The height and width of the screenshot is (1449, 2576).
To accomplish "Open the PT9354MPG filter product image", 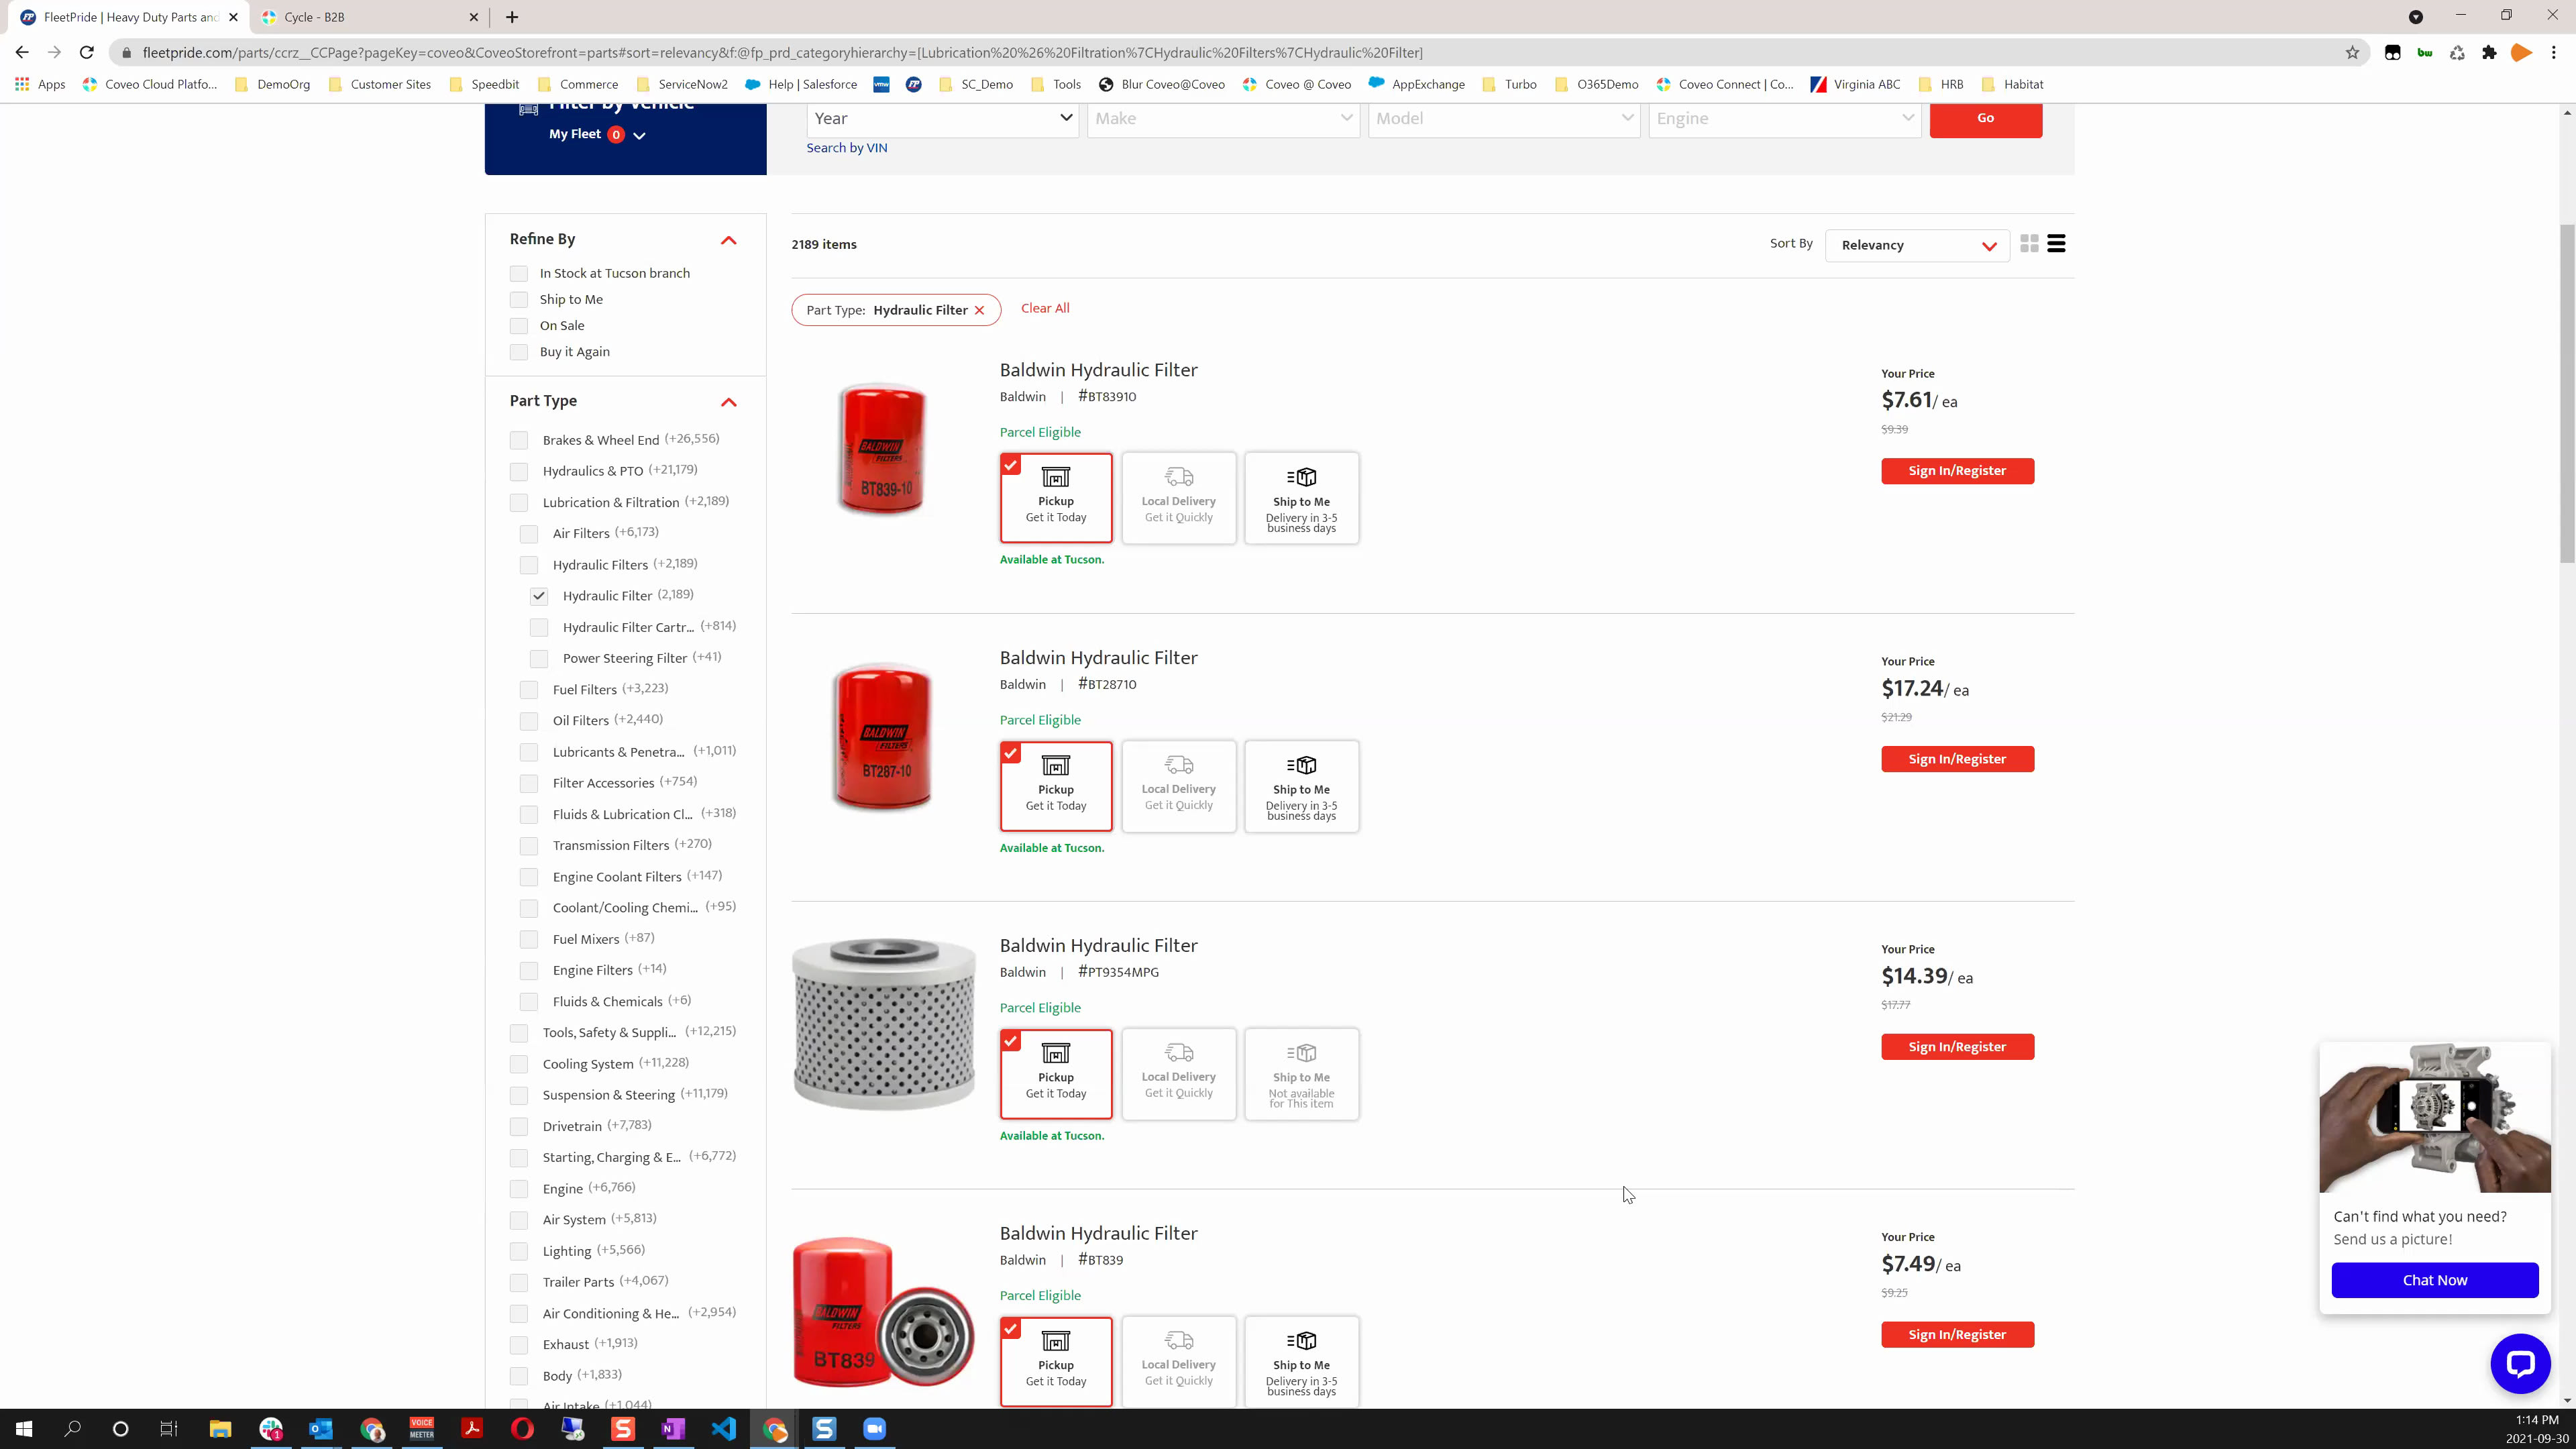I will tap(883, 1023).
